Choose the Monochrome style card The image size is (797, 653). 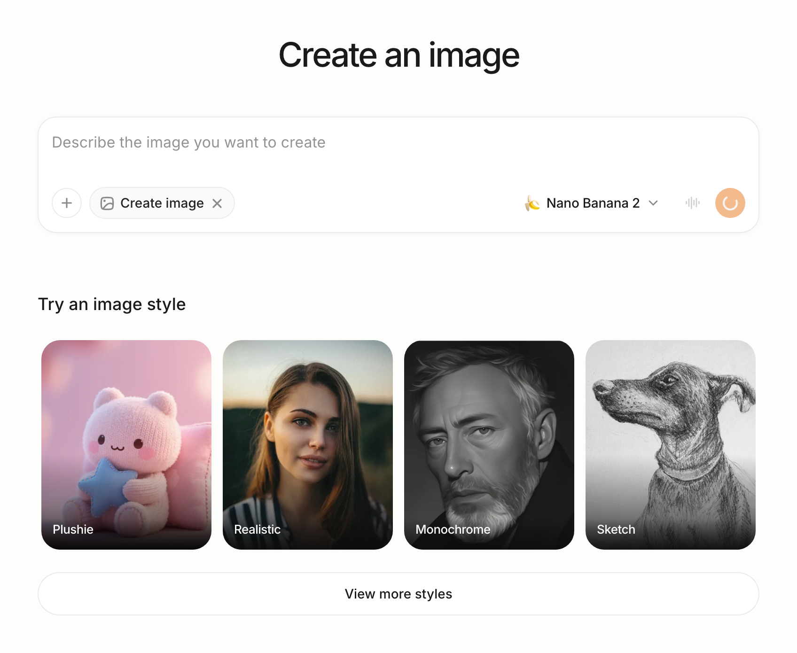(489, 445)
